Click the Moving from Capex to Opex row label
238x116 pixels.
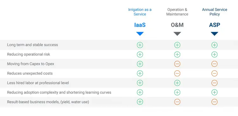(30, 64)
